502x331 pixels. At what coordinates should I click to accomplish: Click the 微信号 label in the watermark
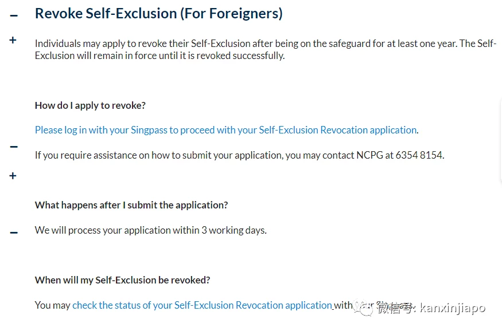point(395,308)
